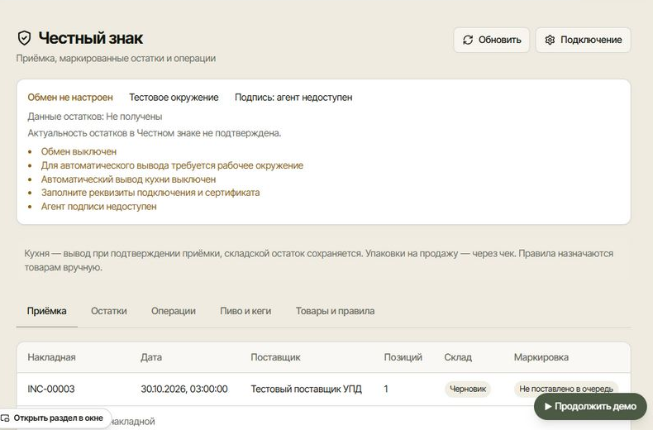Image resolution: width=653 pixels, height=430 pixels.
Task: Click the Обмен выключен bullet item
Action: (x=79, y=151)
